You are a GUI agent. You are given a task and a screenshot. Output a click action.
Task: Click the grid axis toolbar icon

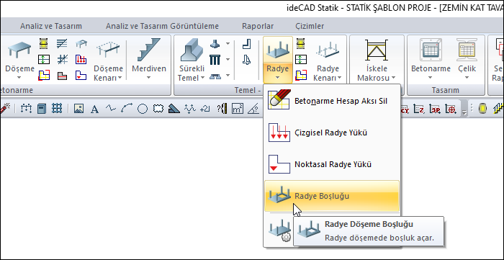57,109
